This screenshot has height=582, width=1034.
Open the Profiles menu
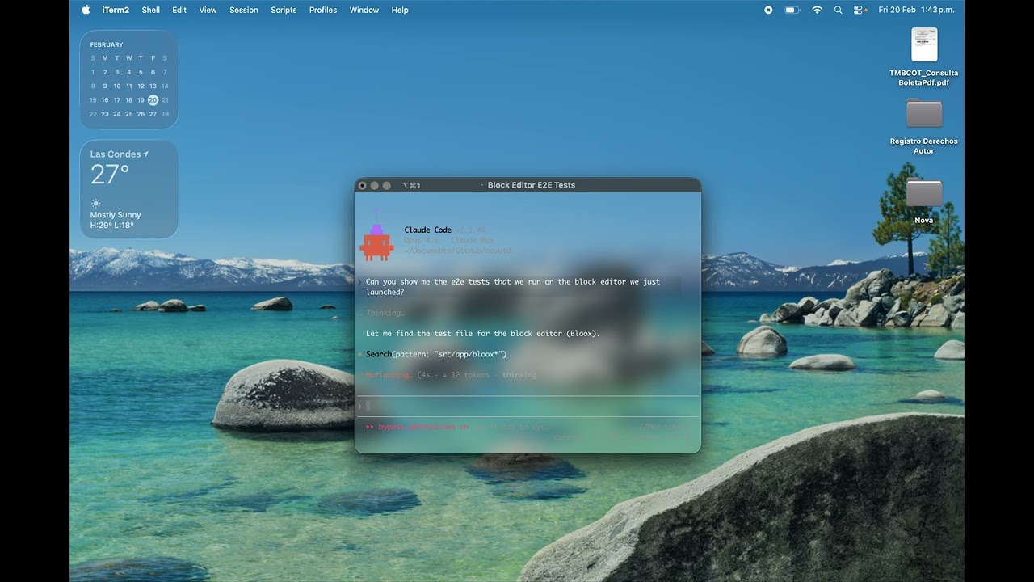click(323, 10)
